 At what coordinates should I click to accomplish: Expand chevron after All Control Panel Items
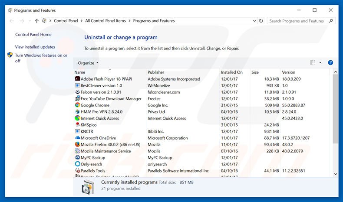[x=129, y=21]
